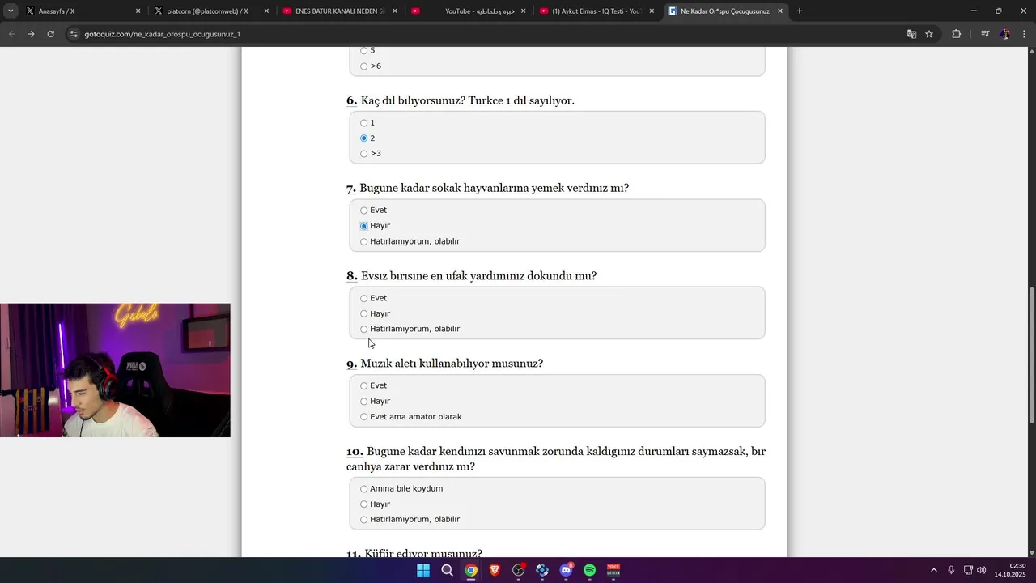This screenshot has height=583, width=1036.
Task: Open Spotify from the taskbar
Action: coord(590,570)
